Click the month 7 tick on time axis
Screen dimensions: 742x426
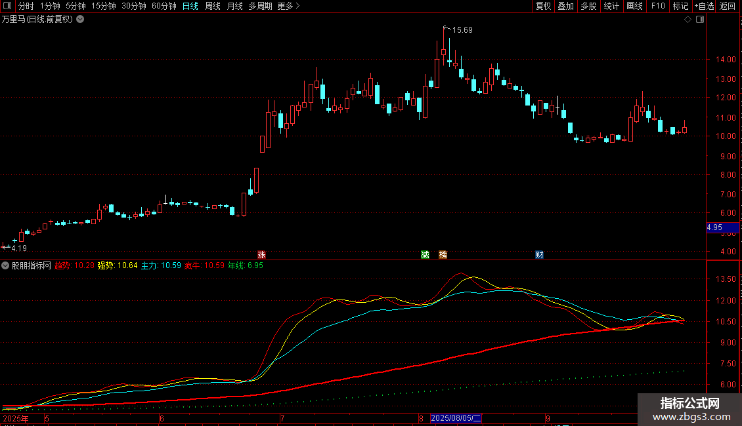282,418
